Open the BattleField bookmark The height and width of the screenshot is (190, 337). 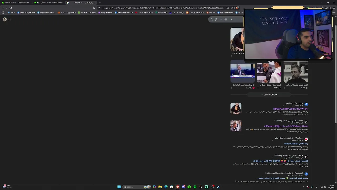click(87, 12)
